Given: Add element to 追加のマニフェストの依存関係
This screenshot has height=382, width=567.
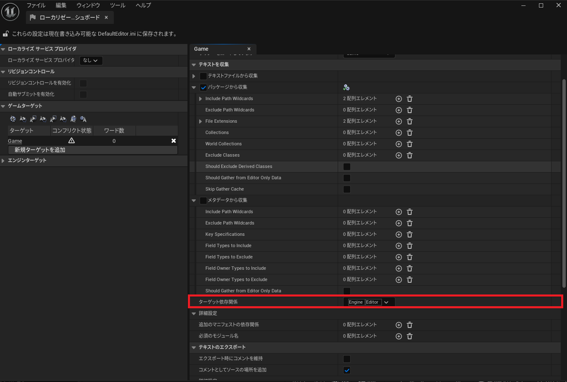Looking at the screenshot, I should [x=399, y=325].
